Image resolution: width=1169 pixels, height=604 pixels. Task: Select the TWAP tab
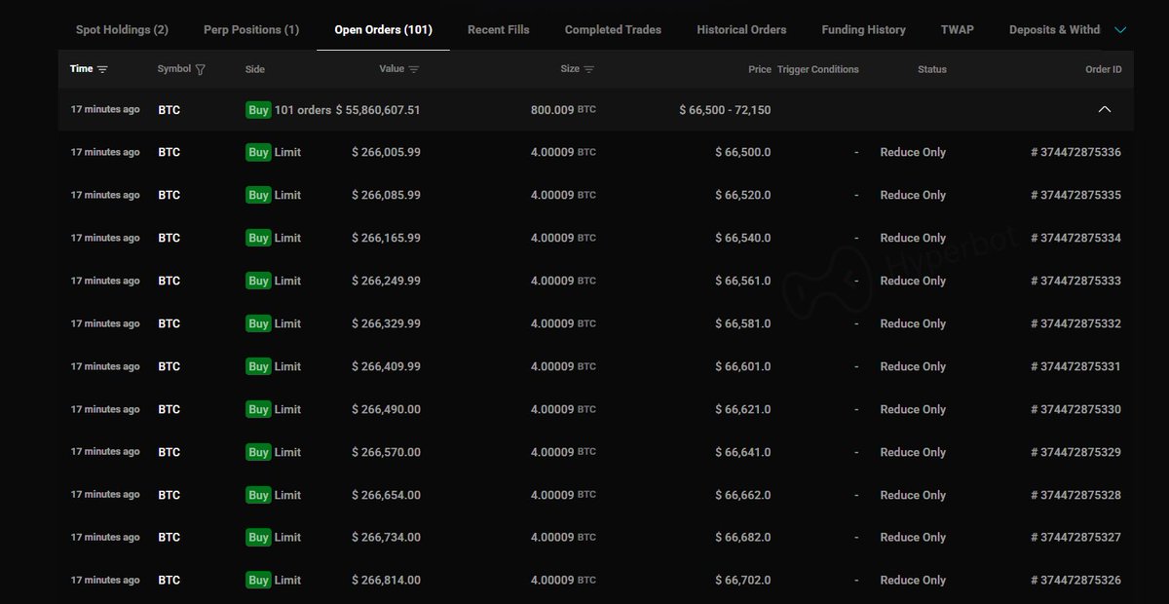click(957, 30)
